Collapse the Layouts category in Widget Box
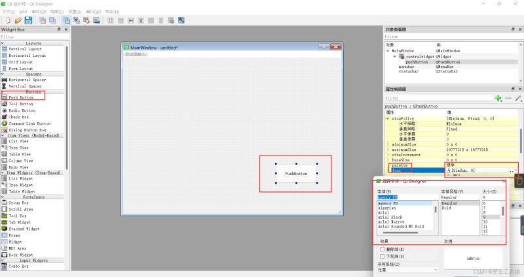The width and height of the screenshot is (524, 277). point(3,43)
